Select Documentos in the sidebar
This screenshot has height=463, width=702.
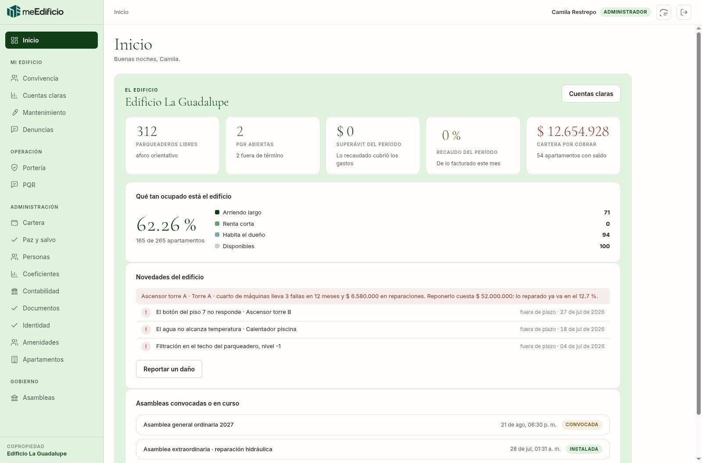pyautogui.click(x=51, y=308)
